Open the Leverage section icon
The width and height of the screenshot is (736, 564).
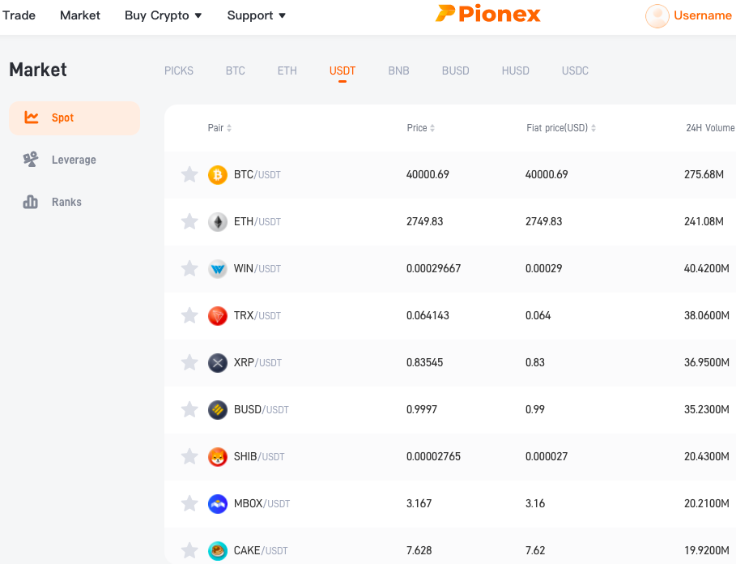pyautogui.click(x=31, y=160)
